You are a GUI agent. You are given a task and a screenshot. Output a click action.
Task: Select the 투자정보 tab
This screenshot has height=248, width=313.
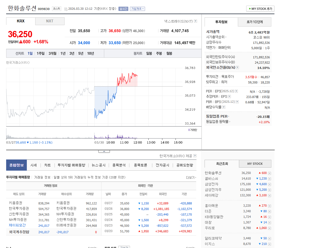point(221,22)
